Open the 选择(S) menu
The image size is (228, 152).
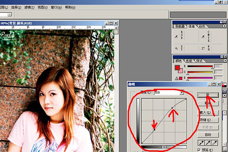click(x=16, y=8)
